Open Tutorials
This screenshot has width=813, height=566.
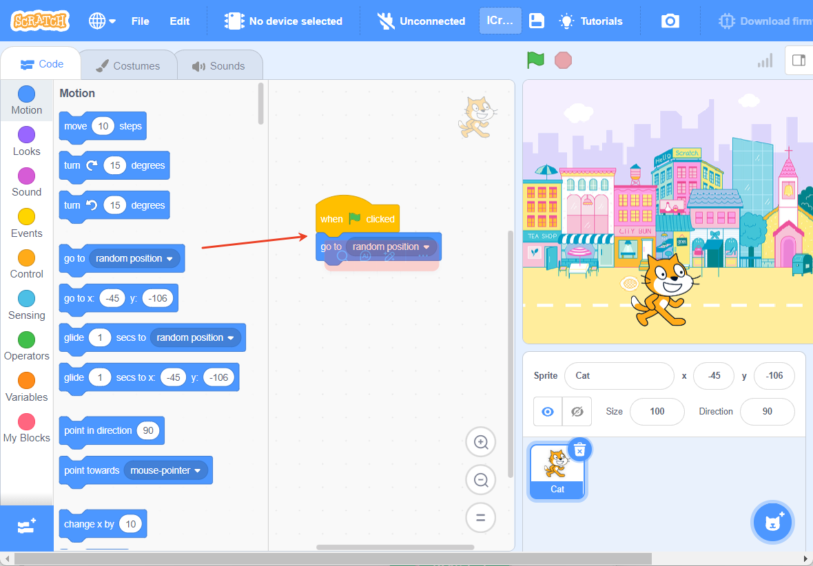click(x=590, y=21)
